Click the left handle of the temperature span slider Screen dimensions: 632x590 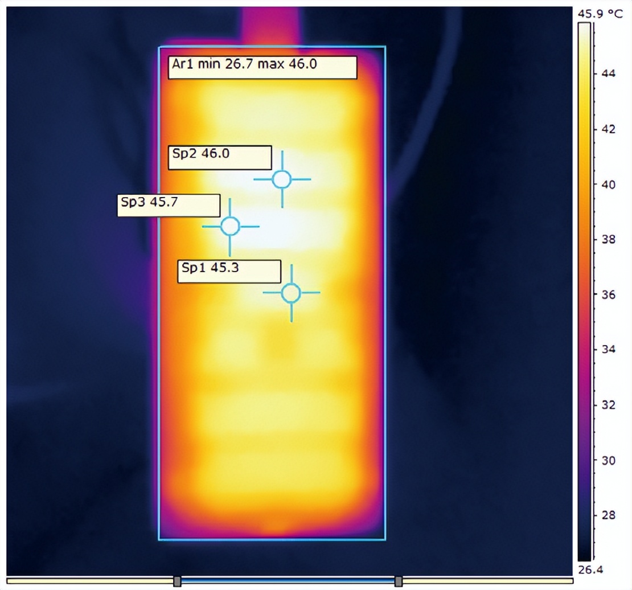click(177, 581)
